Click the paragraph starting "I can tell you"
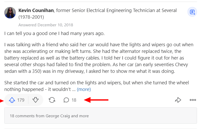205x129 pixels. pyautogui.click(x=54, y=33)
